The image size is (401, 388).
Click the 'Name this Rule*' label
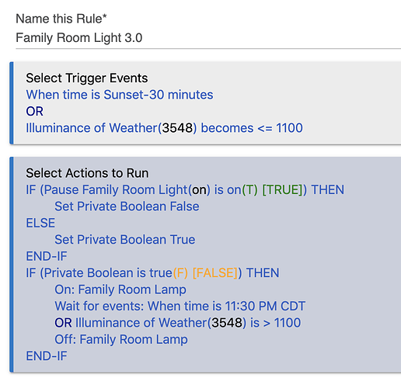(x=61, y=19)
